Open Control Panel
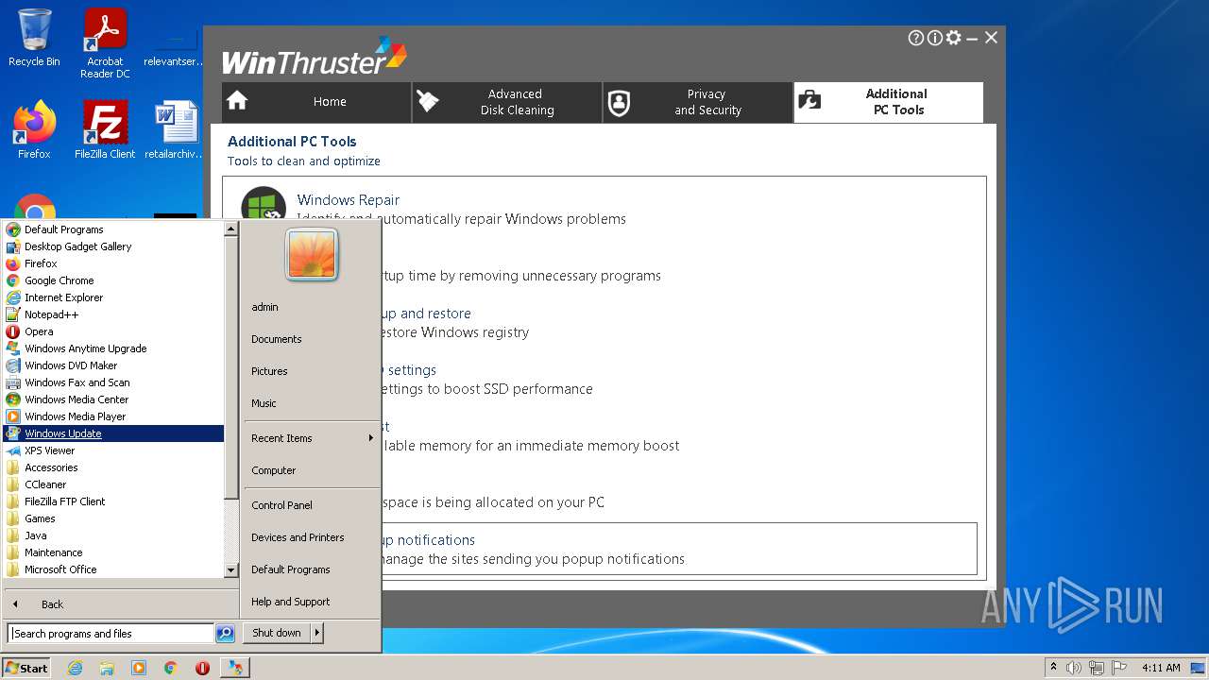1209x680 pixels. 312,505
